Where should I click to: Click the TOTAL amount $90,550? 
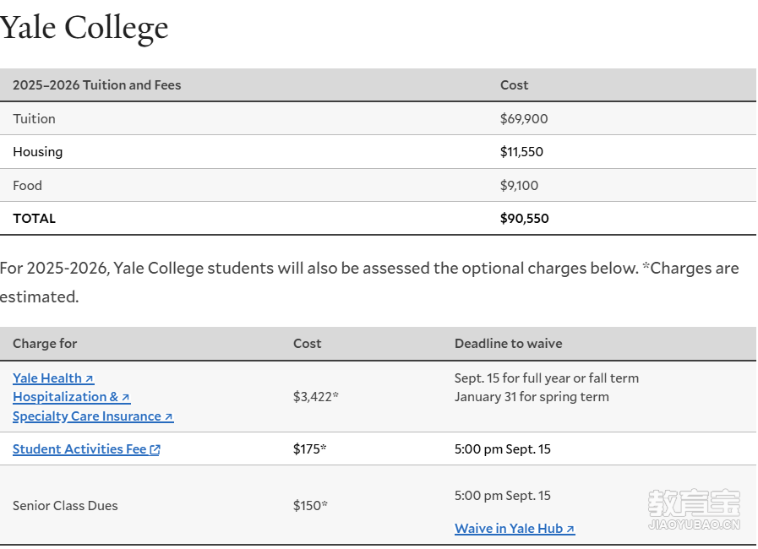[x=524, y=219]
